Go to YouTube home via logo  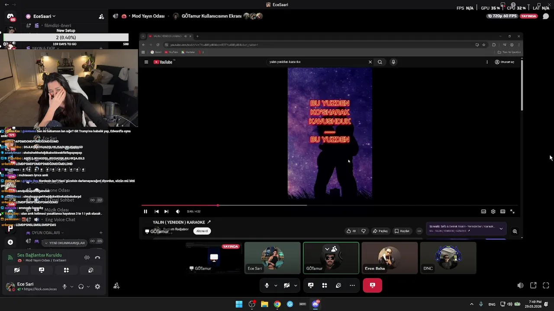pos(163,62)
